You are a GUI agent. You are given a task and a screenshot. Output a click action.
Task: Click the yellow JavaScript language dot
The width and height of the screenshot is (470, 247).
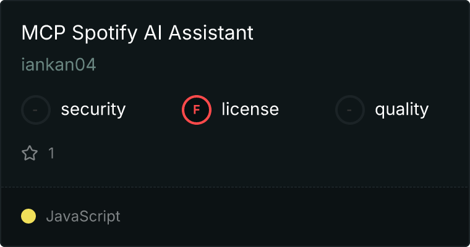point(28,216)
